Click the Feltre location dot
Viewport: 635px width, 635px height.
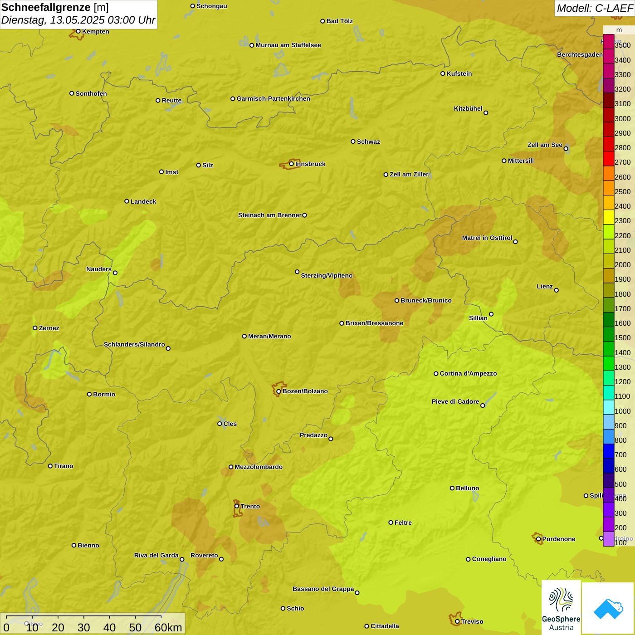point(391,523)
